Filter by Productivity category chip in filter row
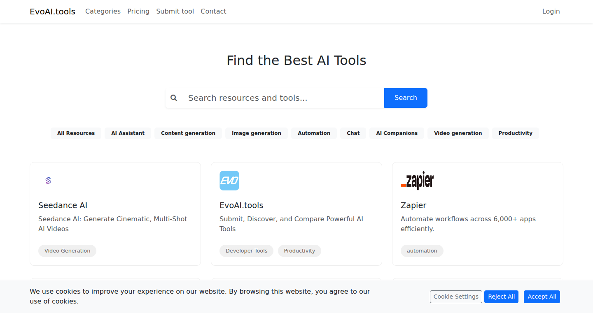The image size is (593, 313). pos(515,133)
